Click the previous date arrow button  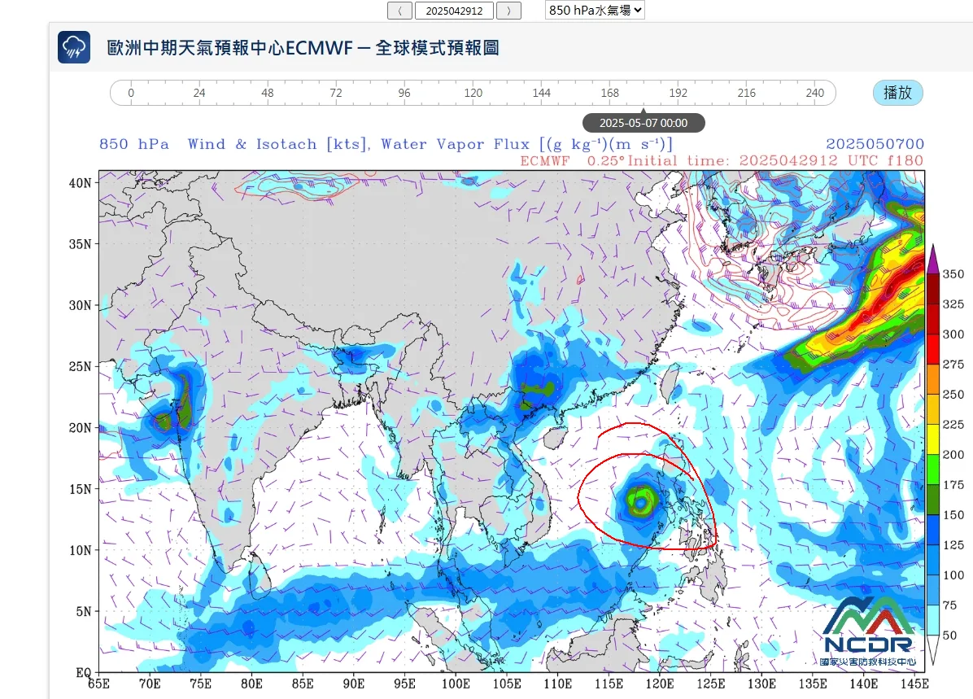(x=399, y=11)
